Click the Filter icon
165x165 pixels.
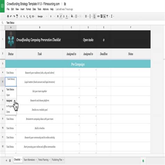[x=107, y=16]
